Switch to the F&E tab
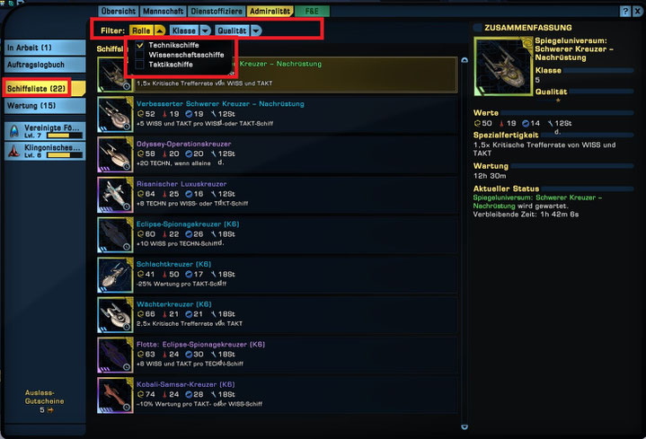 click(312, 11)
